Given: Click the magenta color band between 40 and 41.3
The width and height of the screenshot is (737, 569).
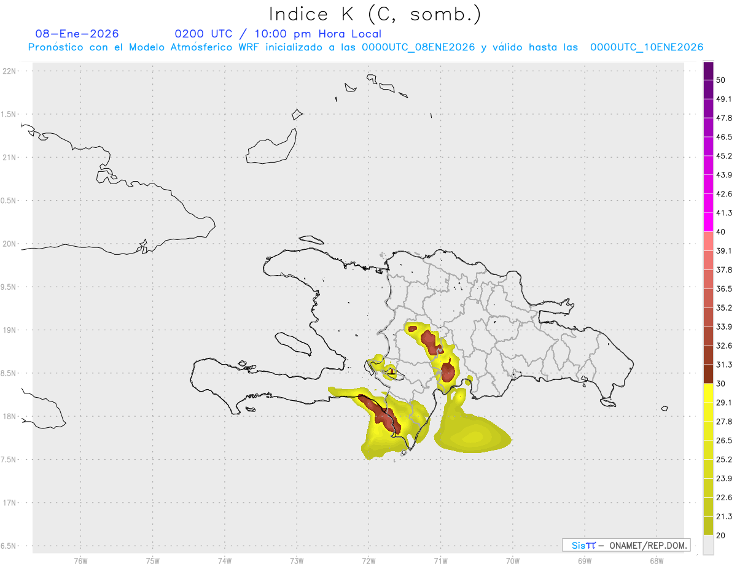Looking at the screenshot, I should point(708,222).
